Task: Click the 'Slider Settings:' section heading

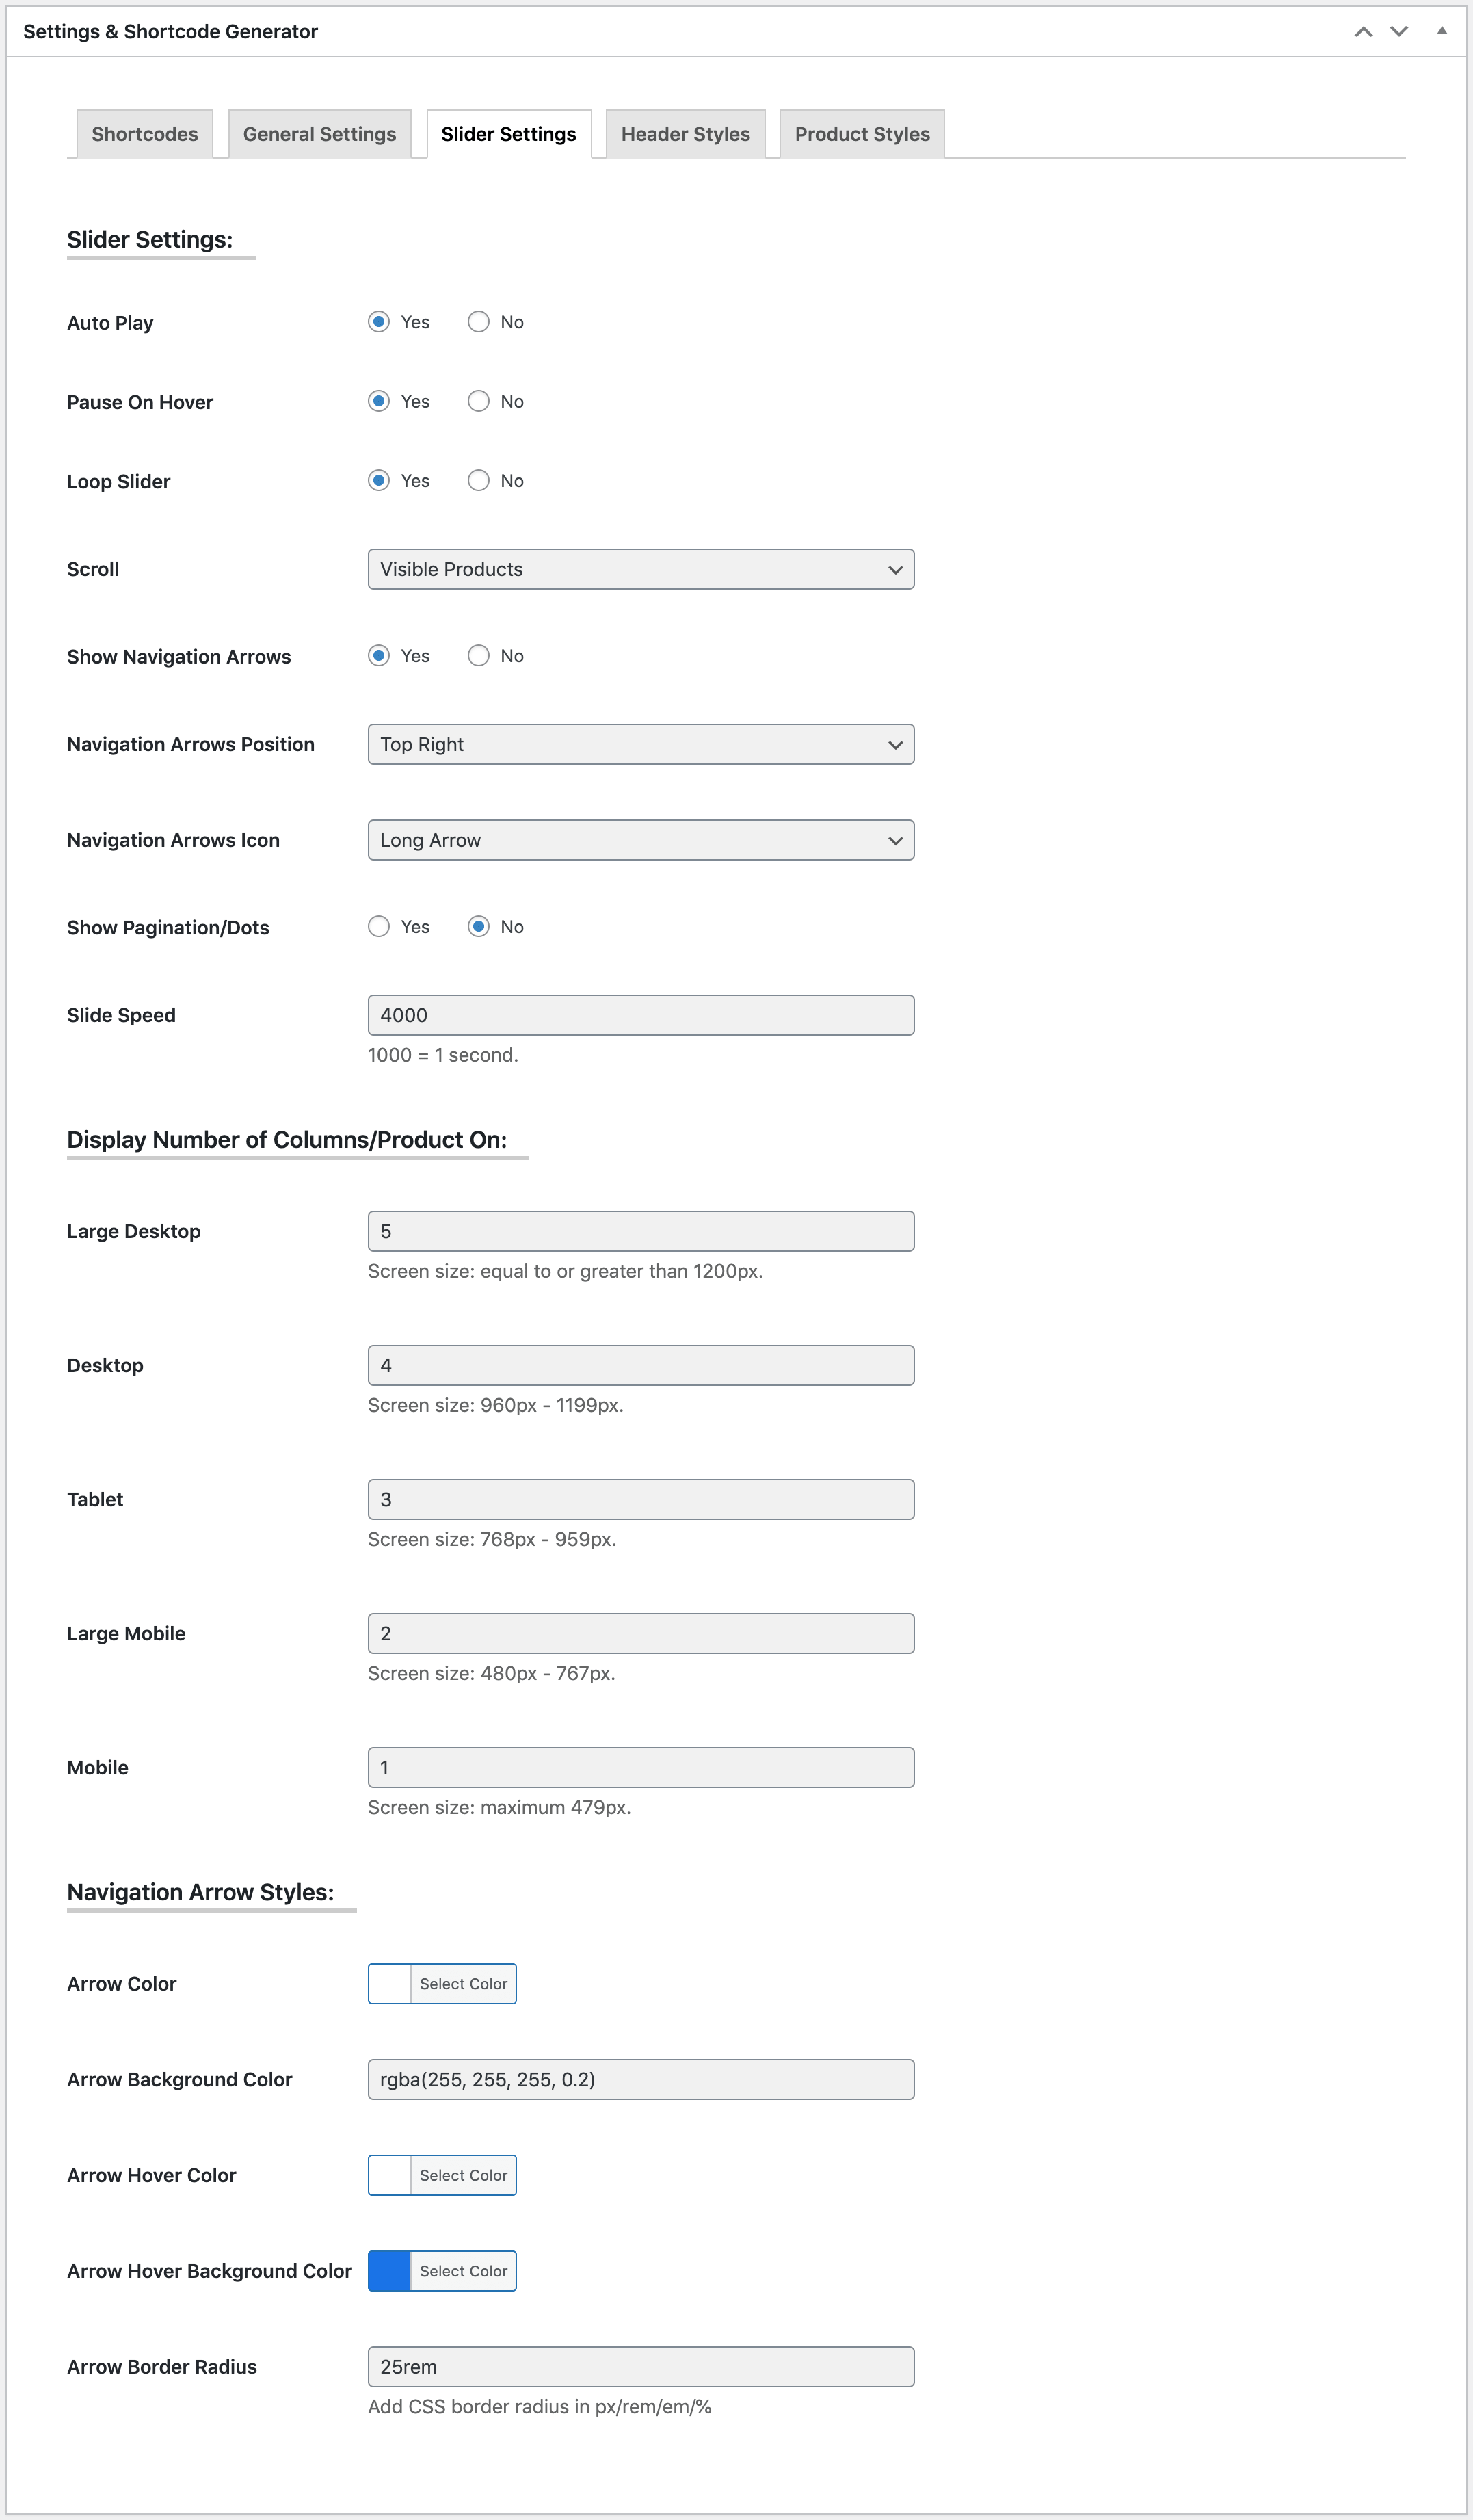Action: click(150, 240)
